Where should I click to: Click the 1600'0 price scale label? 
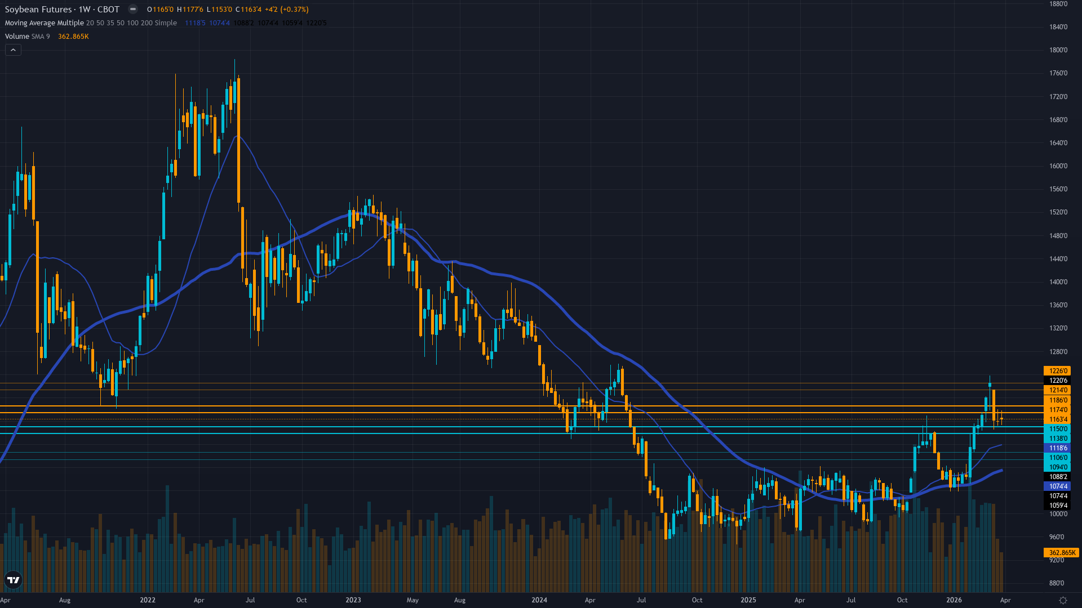[x=1058, y=166]
